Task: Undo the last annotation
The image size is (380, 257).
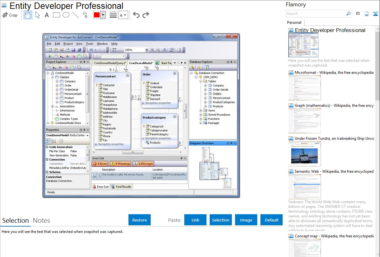Action: click(136, 15)
